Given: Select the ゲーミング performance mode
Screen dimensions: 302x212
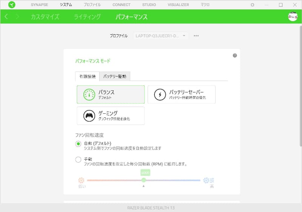Looking at the screenshot, I should (x=111, y=116).
